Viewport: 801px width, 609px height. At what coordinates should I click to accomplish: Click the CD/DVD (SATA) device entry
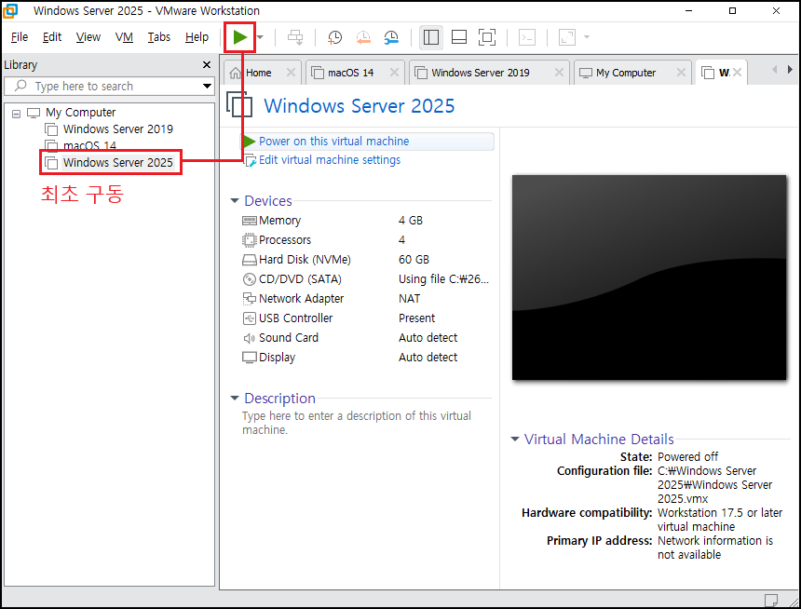pyautogui.click(x=300, y=279)
